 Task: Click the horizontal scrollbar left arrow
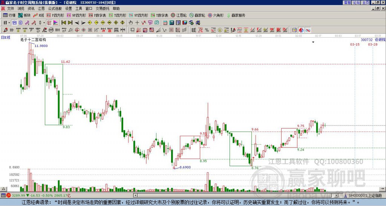(135, 195)
